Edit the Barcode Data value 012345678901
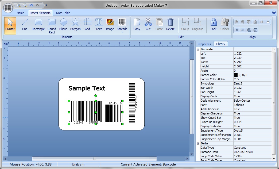The height and width of the screenshot is (169, 279). [253, 152]
